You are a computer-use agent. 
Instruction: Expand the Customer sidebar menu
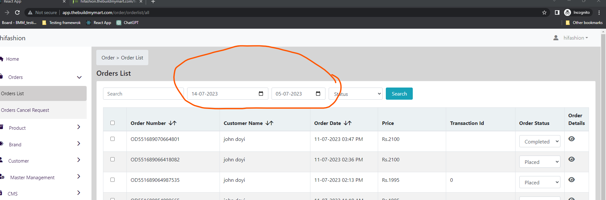click(x=79, y=160)
